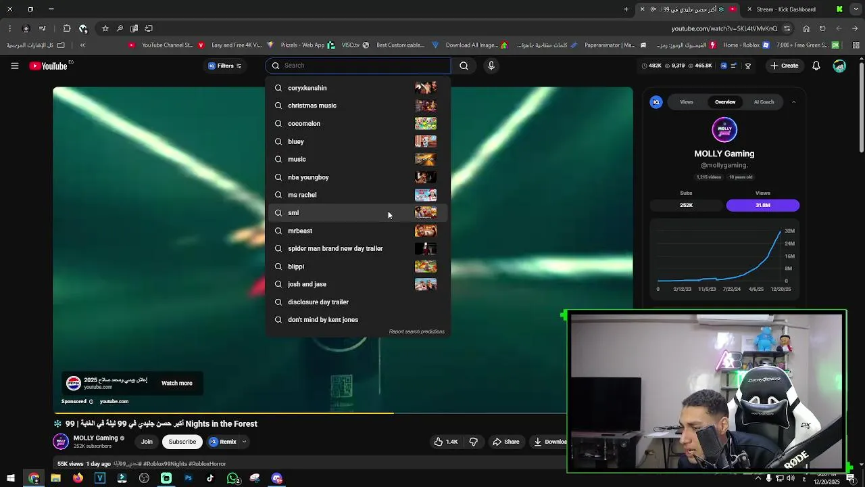Pick the 'bluey' suggestion
Viewport: 865px width, 487px height.
coord(358,141)
